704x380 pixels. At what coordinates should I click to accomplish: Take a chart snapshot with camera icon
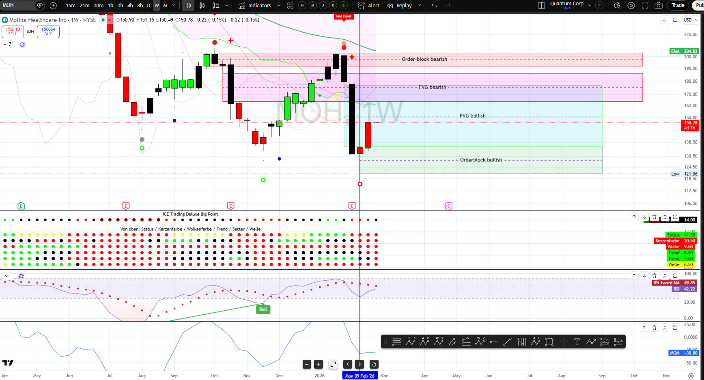[x=659, y=6]
